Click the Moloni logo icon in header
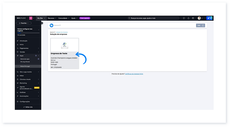Viewport: 230px width, 127px height. coord(52,25)
